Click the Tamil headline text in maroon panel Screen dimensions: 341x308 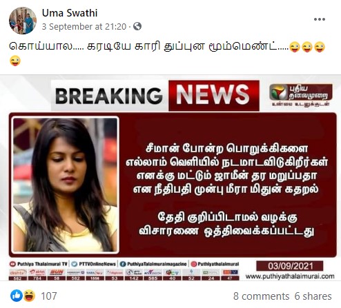coord(226,169)
